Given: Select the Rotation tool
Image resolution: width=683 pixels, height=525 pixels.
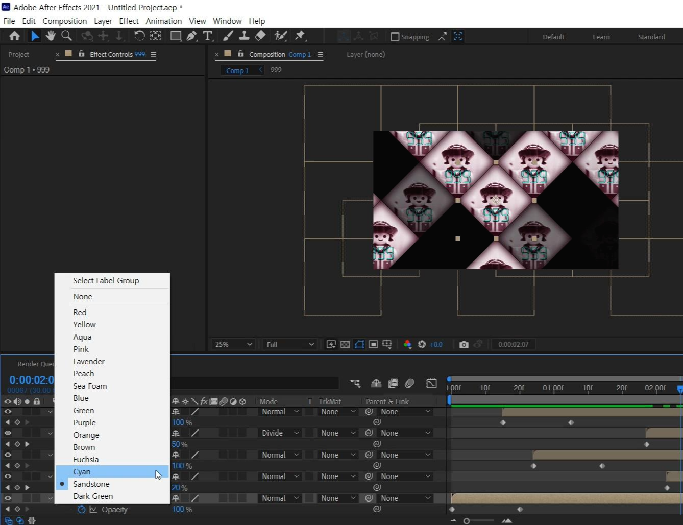Looking at the screenshot, I should (x=139, y=36).
